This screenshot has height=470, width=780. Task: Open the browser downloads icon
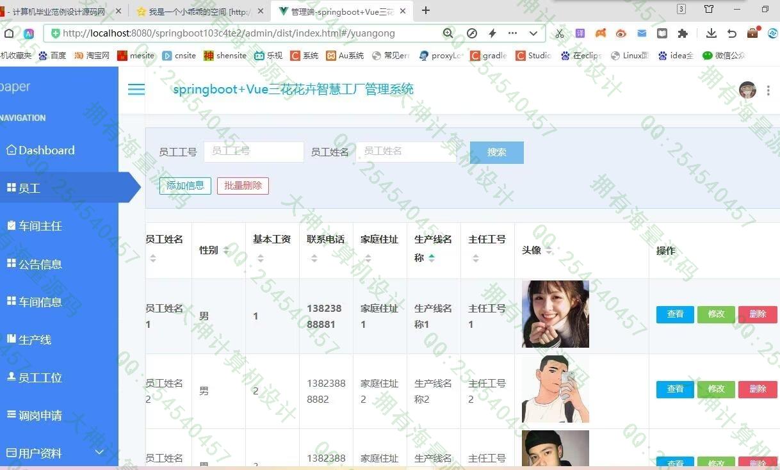[711, 33]
